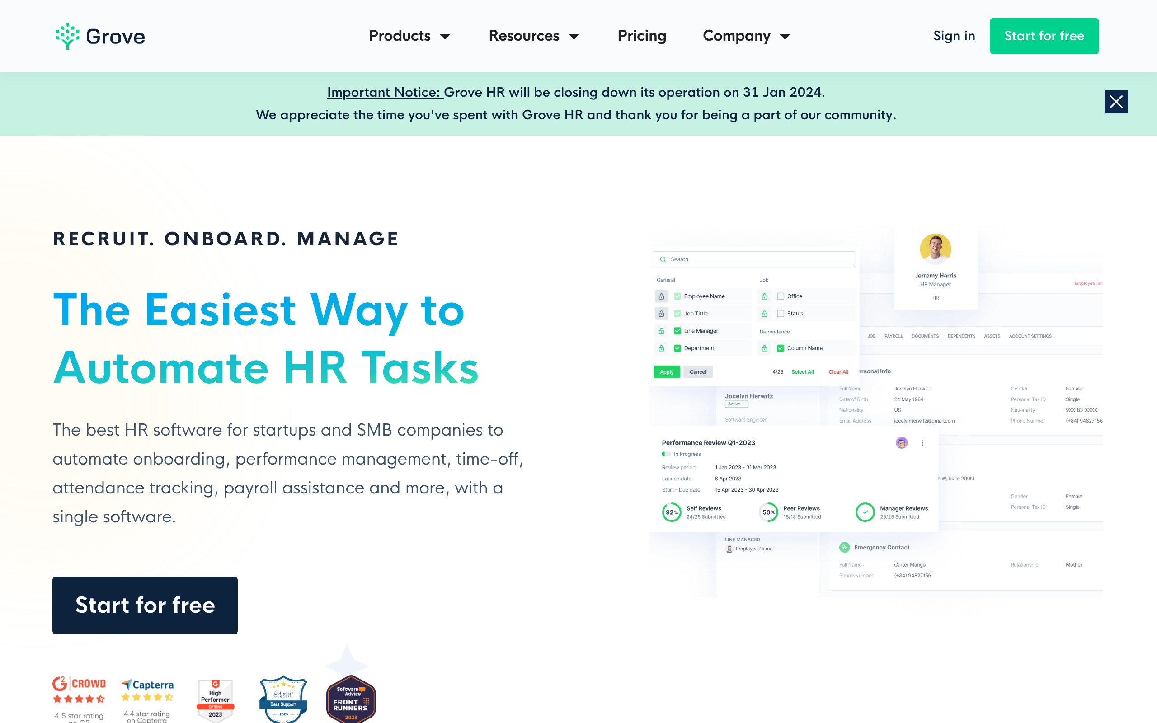The image size is (1157, 723).
Task: Uncheck the Department checkbox
Action: tap(677, 348)
